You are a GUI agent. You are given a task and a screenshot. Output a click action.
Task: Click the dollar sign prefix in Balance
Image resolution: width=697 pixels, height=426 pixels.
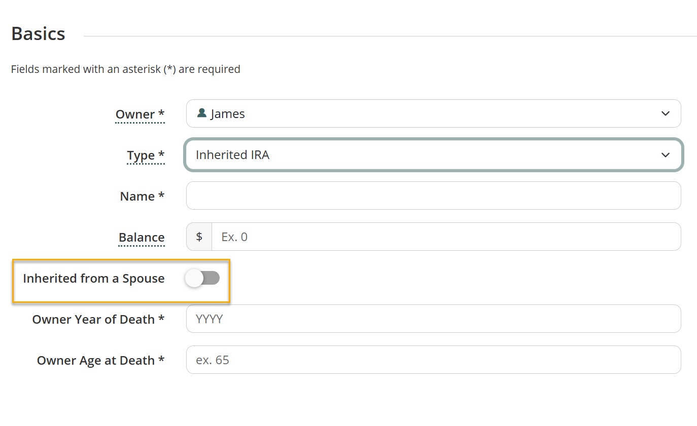[199, 237]
